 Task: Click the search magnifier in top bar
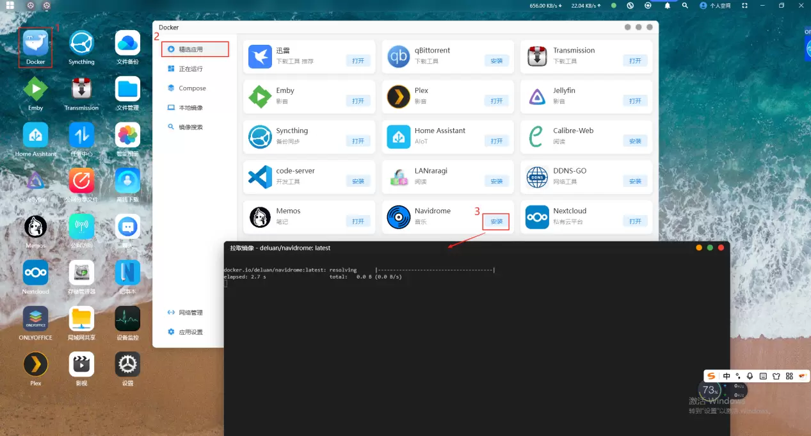tap(685, 6)
